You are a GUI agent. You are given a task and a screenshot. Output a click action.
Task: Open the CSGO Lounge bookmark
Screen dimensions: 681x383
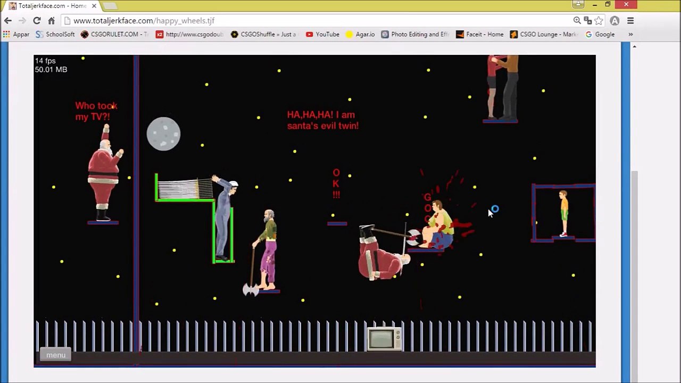[543, 34]
